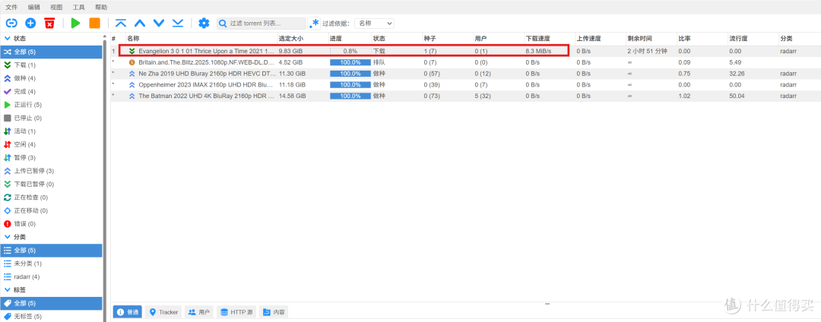This screenshot has width=821, height=322.
Task: Open the 视图 menu
Action: coord(56,8)
